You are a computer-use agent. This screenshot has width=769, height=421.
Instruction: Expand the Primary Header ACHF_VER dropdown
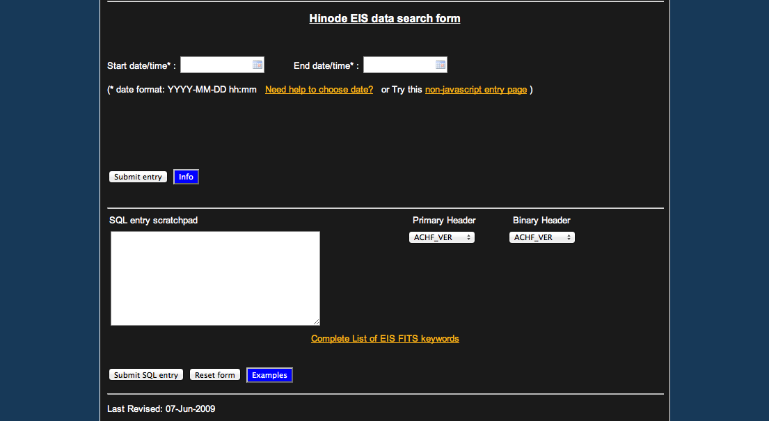click(442, 237)
